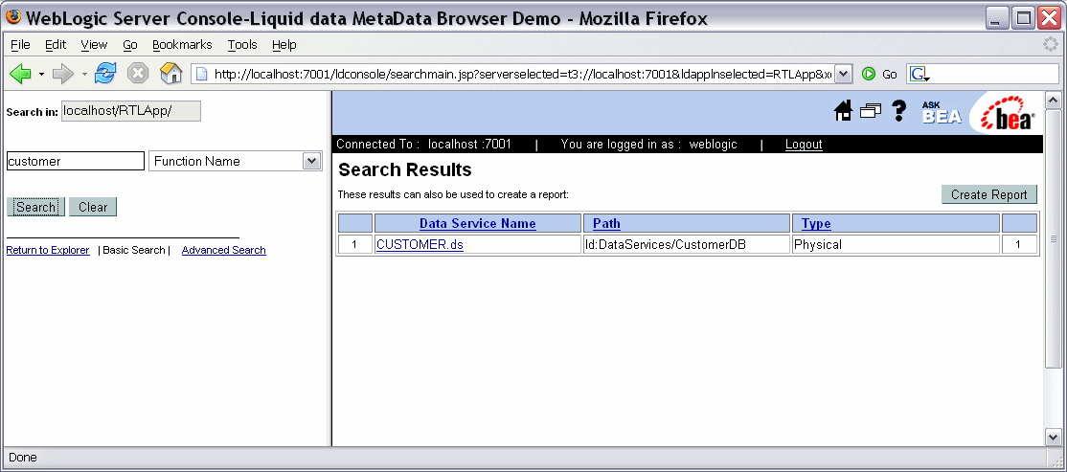Expand the address bar URL dropdown

(x=843, y=74)
